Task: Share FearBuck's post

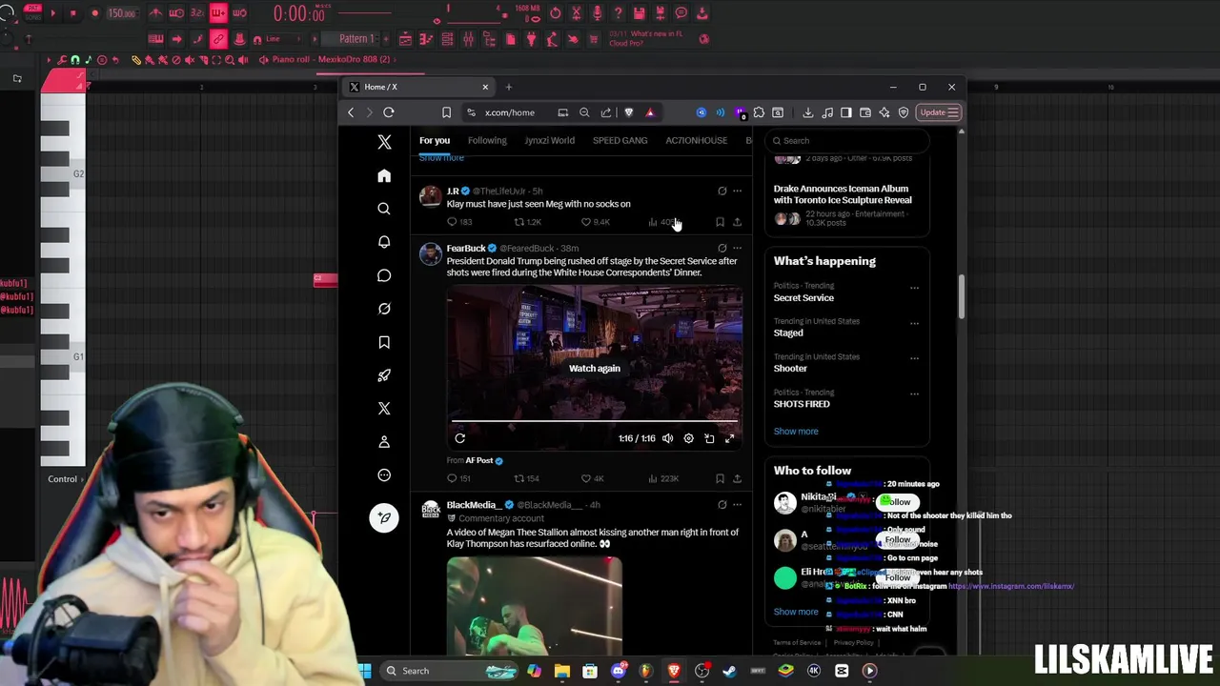Action: [737, 478]
